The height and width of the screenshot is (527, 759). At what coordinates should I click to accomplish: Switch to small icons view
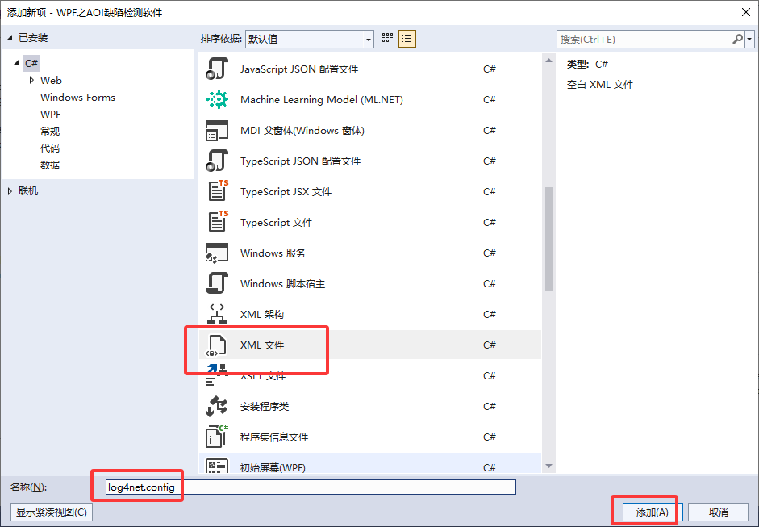coord(407,38)
